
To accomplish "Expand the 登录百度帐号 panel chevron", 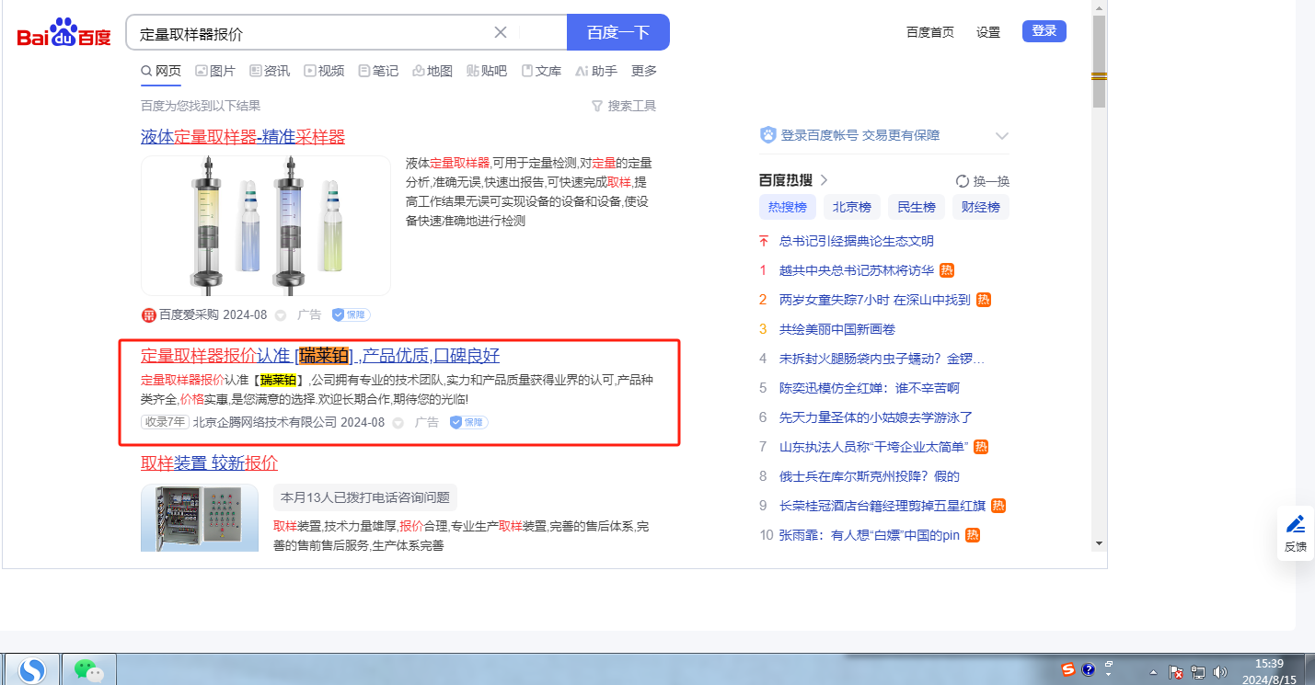I will 1002,136.
